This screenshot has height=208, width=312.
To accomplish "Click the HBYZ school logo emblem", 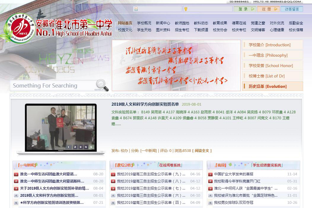I will (x=19, y=28).
